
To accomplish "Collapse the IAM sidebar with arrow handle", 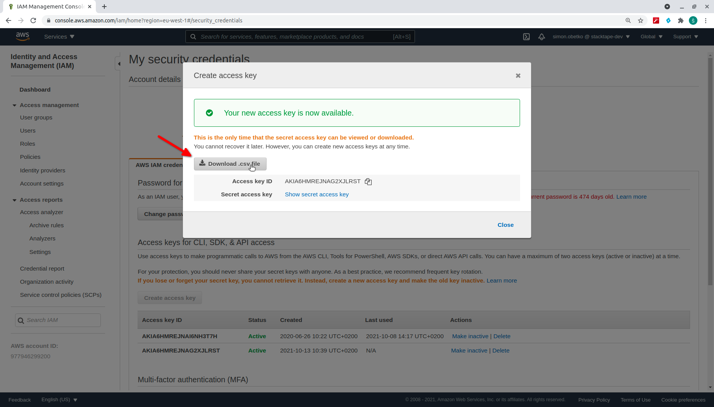I will 119,64.
